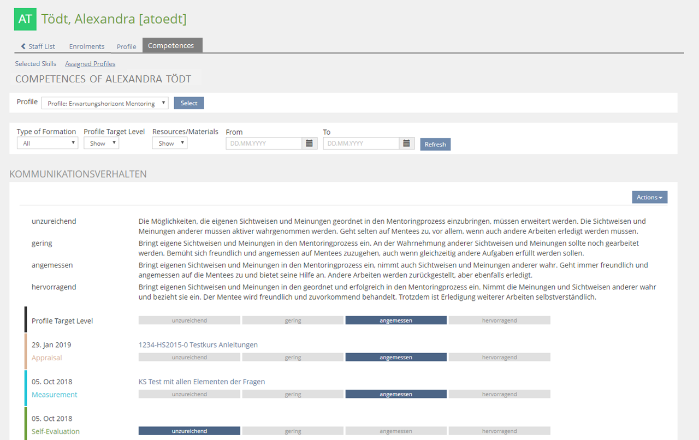Viewport: 699px width, 440px height.
Task: Click hervorragend in the Self-Evaluation row
Action: pos(500,431)
